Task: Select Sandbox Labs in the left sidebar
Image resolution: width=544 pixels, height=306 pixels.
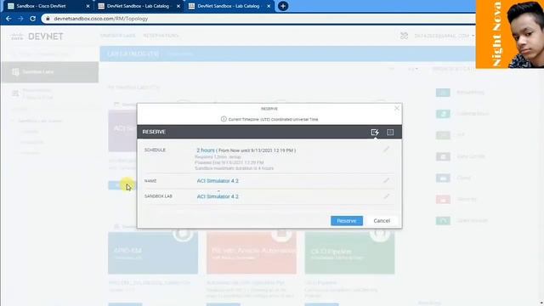Action: (x=50, y=71)
